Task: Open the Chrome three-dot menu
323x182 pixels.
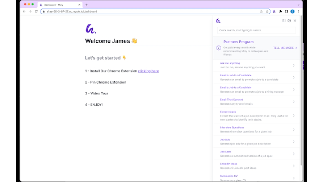Action: pyautogui.click(x=298, y=12)
